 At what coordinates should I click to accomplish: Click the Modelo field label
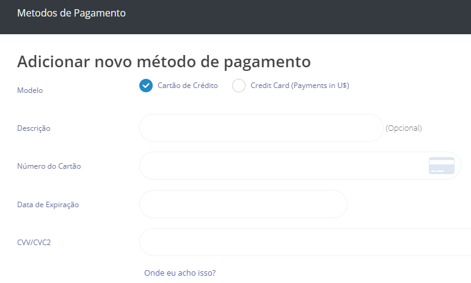(30, 90)
